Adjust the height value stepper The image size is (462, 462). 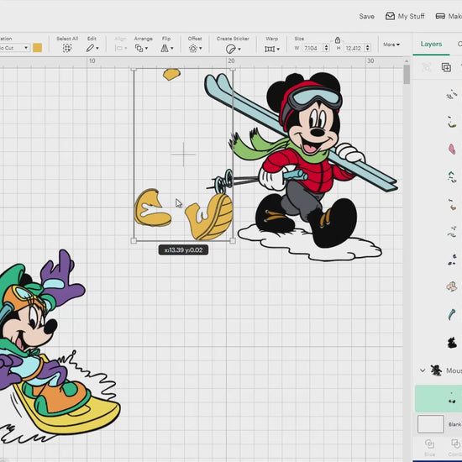pos(368,48)
